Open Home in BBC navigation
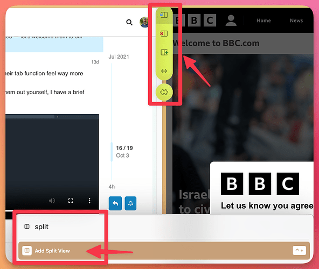Image resolution: width=319 pixels, height=269 pixels. click(263, 20)
